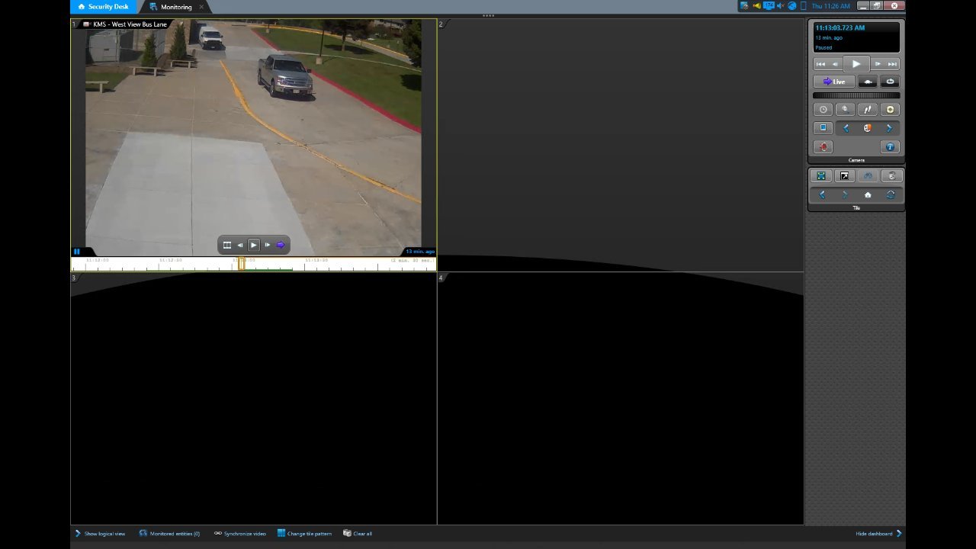Play video from the dashboard play button
The height and width of the screenshot is (549, 976).
pyautogui.click(x=856, y=64)
